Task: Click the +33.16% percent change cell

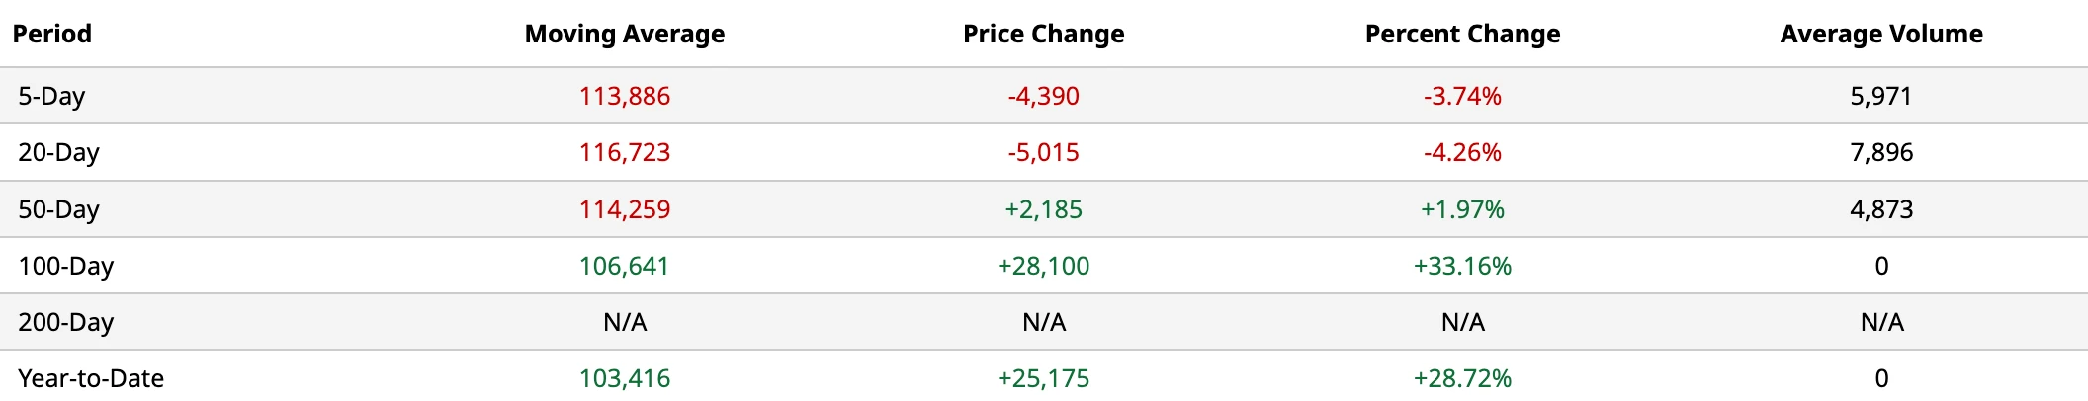Action: tap(1463, 266)
